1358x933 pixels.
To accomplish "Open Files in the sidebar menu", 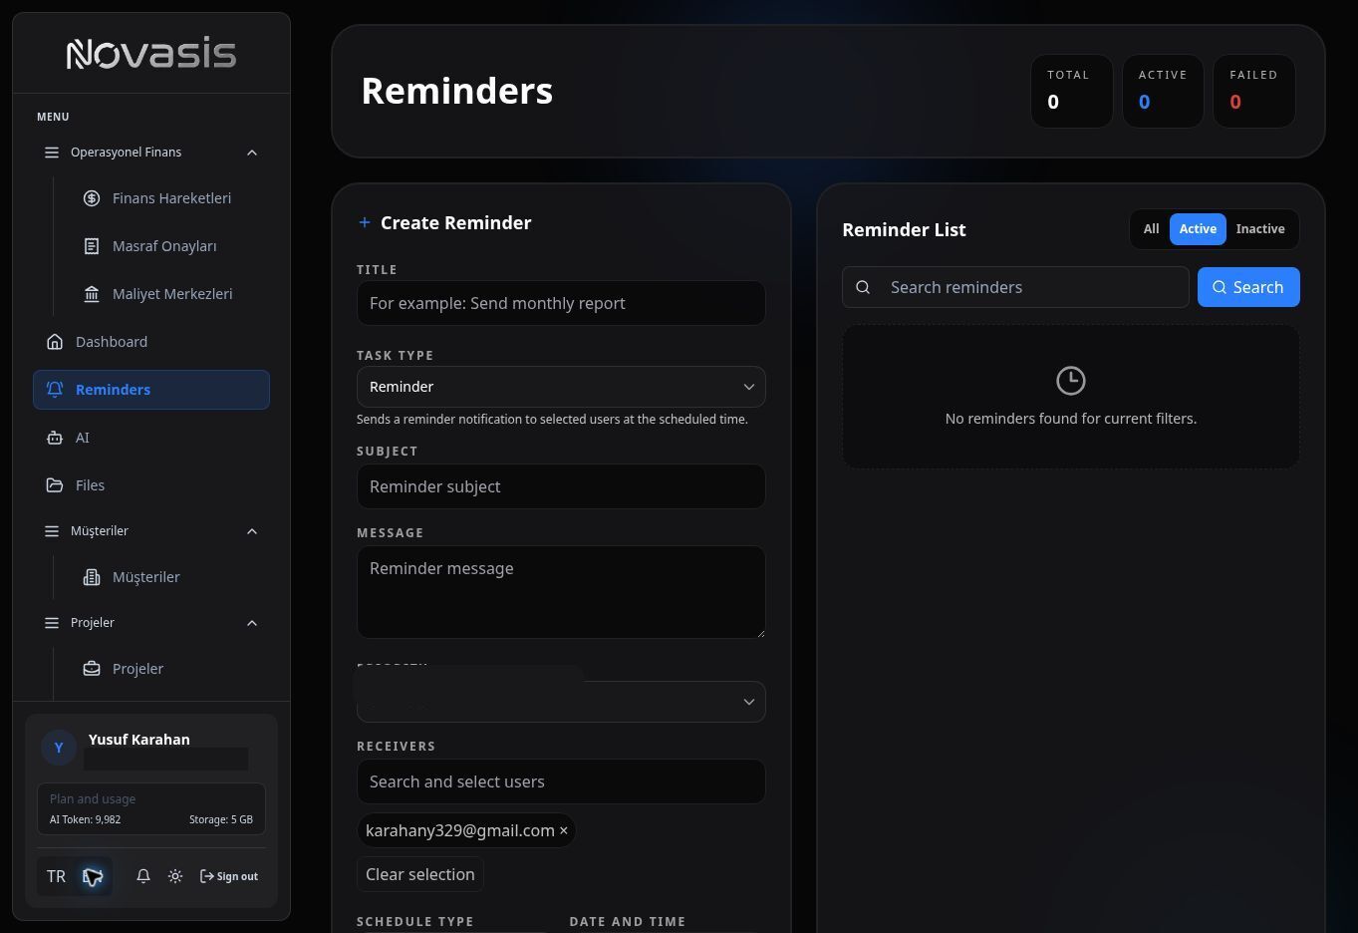I will point(151,485).
